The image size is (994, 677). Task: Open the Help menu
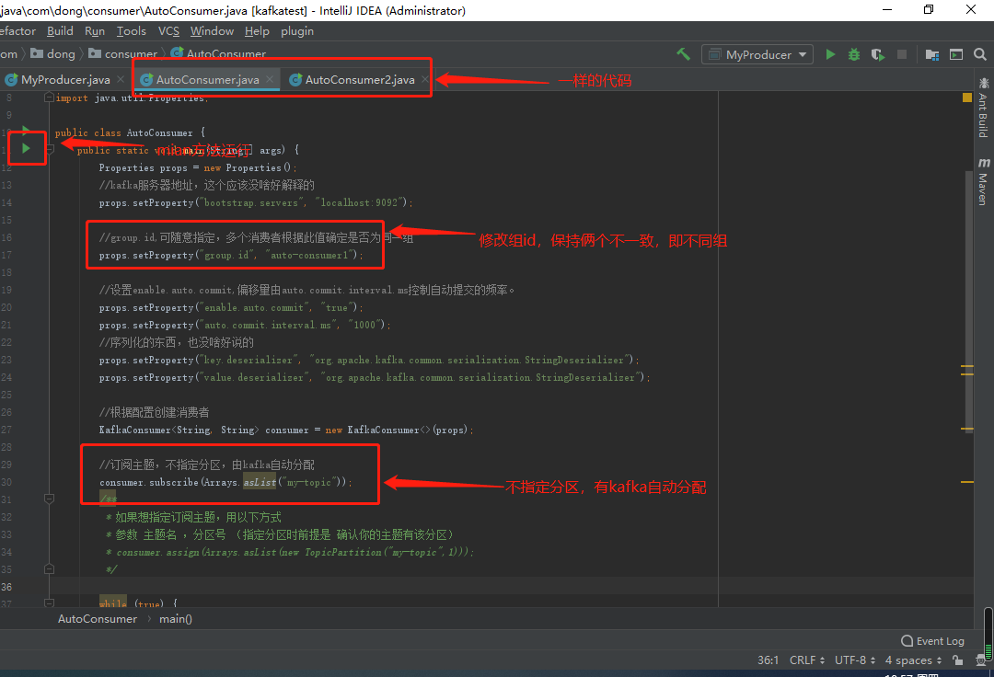coord(257,31)
